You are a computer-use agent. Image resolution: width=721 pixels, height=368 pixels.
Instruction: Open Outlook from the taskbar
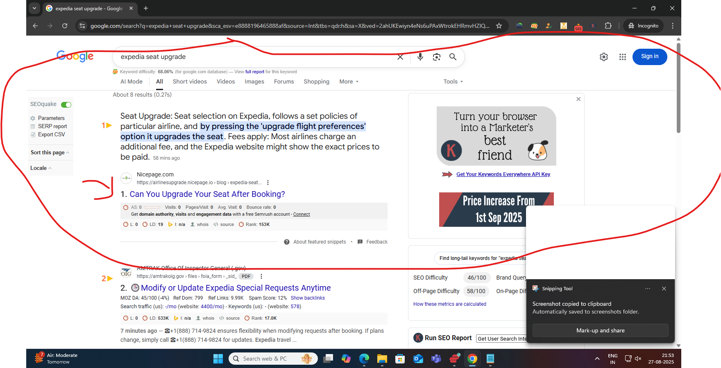click(418, 359)
